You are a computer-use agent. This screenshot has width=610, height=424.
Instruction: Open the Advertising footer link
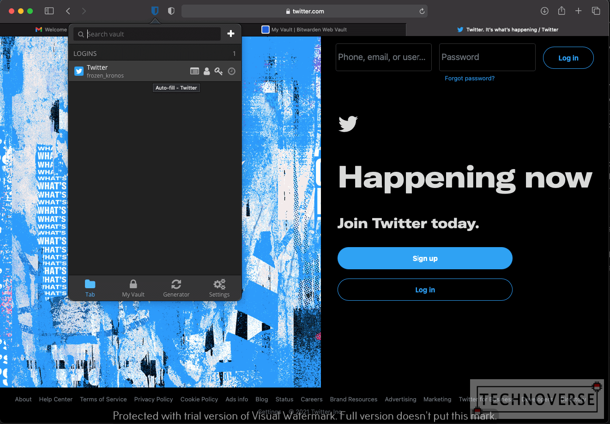400,400
